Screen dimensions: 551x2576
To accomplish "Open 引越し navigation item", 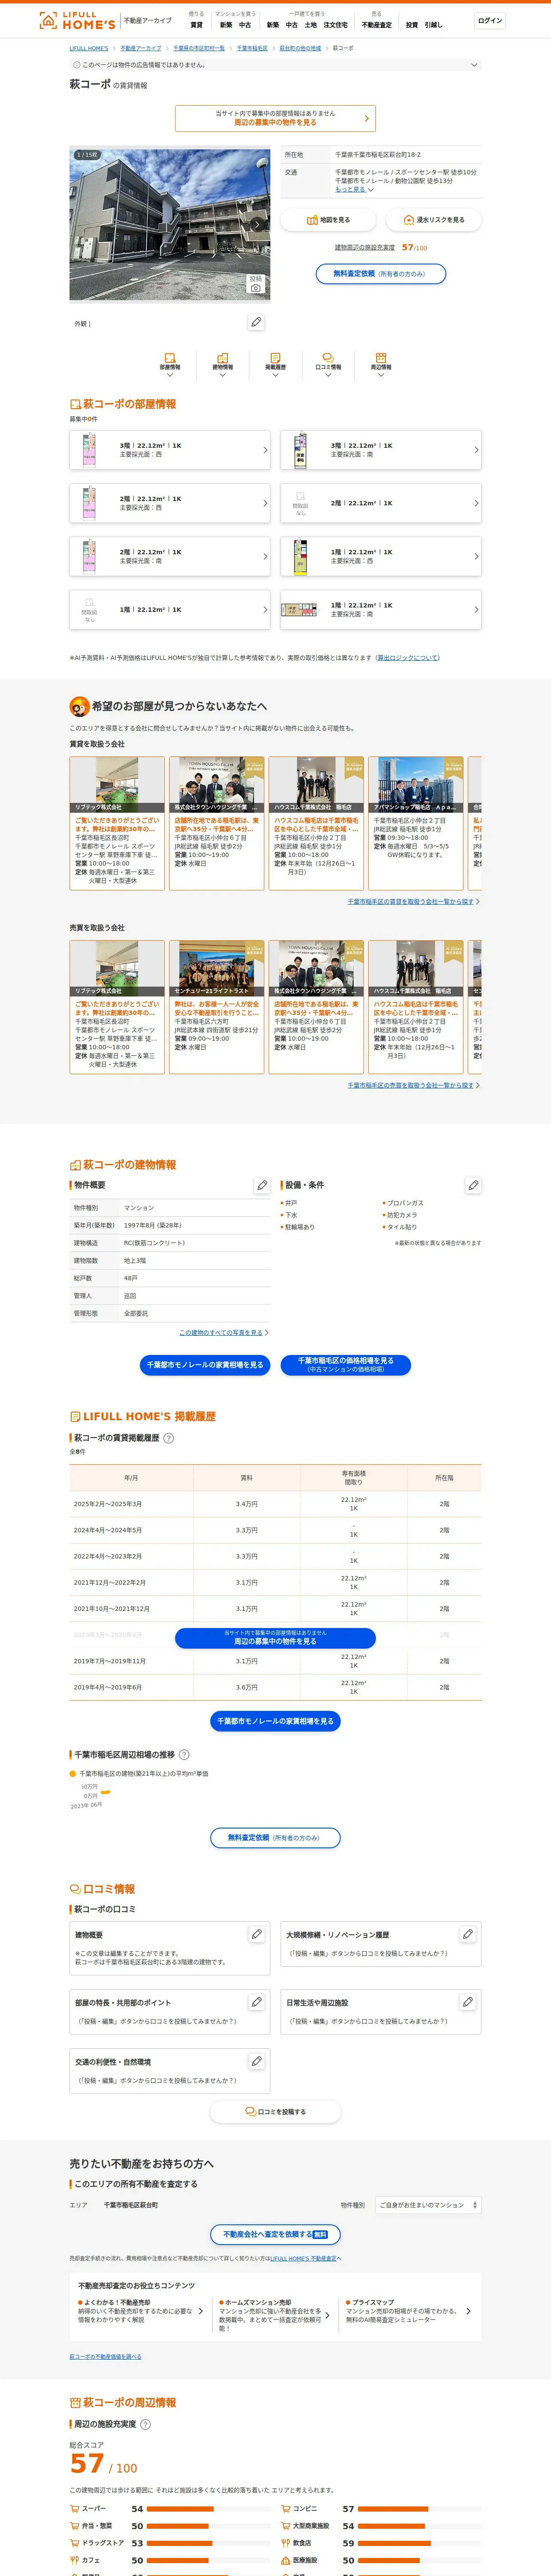I will (x=433, y=25).
